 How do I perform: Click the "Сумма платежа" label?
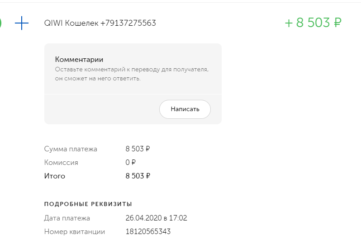click(x=71, y=149)
